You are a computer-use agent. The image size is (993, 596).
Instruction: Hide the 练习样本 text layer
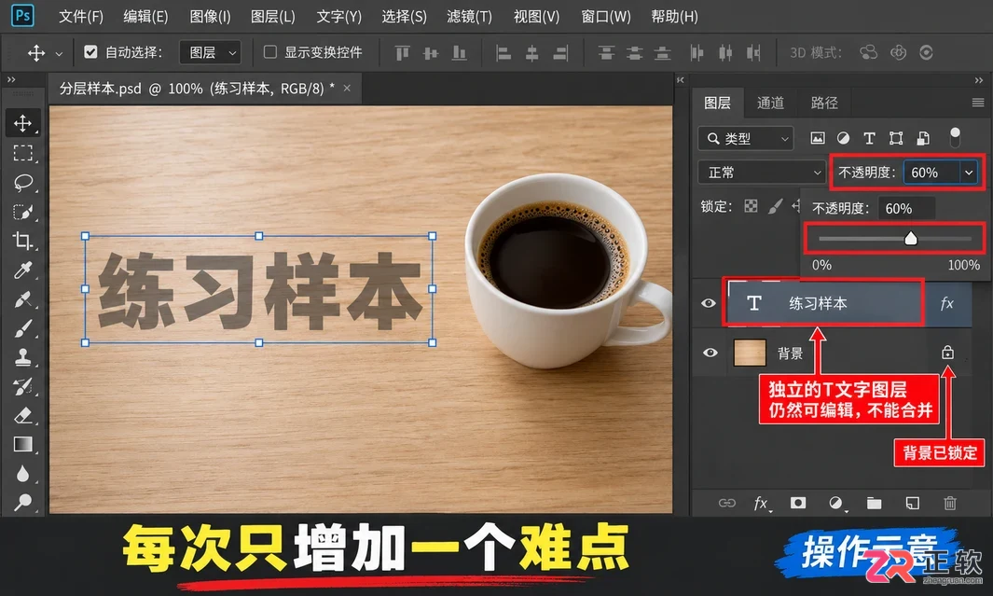click(709, 303)
